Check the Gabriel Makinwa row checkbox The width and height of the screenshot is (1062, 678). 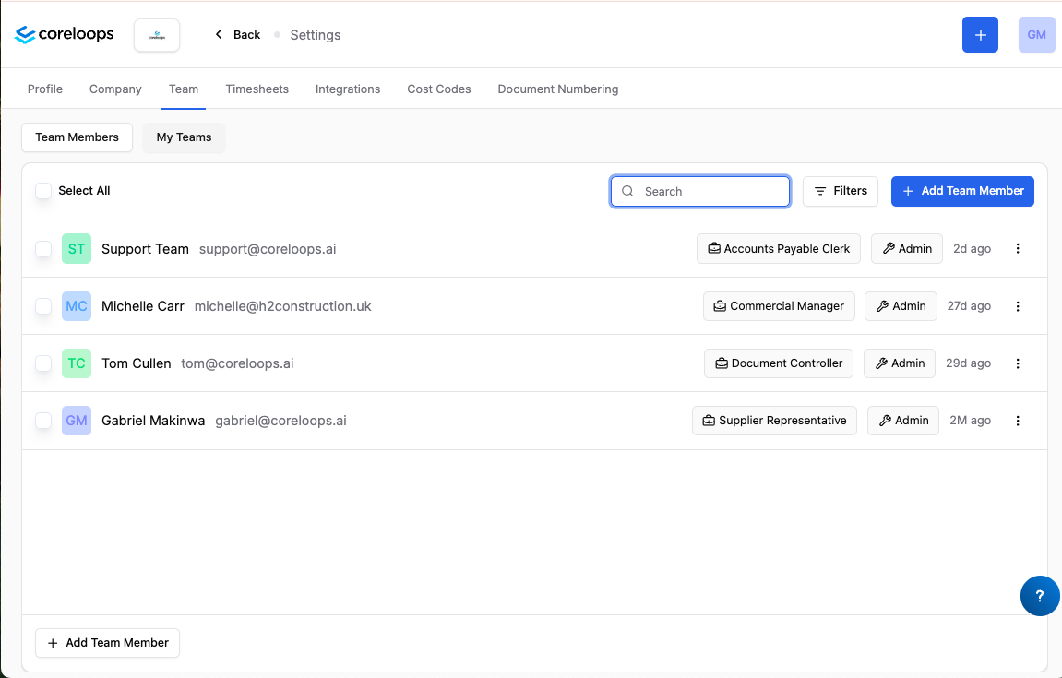click(x=43, y=421)
